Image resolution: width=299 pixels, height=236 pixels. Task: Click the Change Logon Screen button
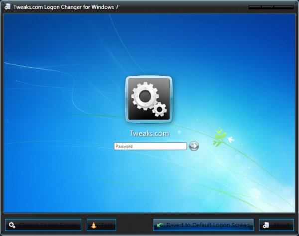point(43,225)
